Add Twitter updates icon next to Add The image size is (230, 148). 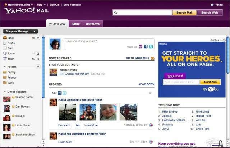coord(65,93)
